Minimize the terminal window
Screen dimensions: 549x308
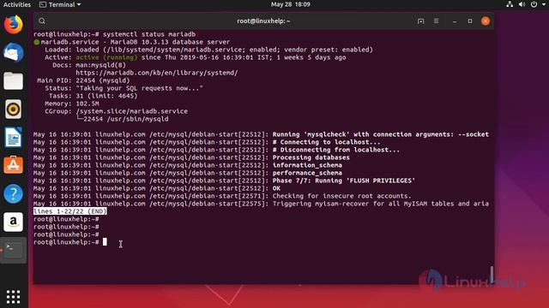tap(455, 21)
